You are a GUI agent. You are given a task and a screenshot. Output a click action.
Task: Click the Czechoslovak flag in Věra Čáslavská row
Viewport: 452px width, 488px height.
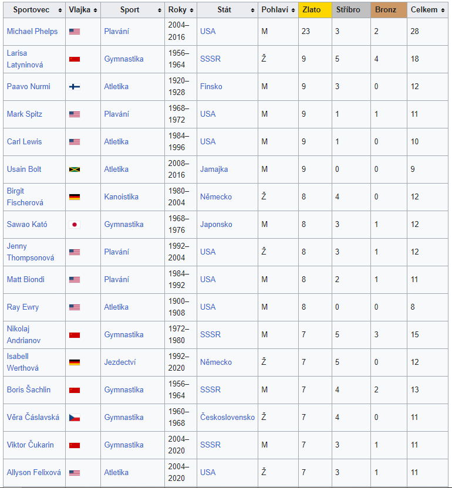pos(75,418)
